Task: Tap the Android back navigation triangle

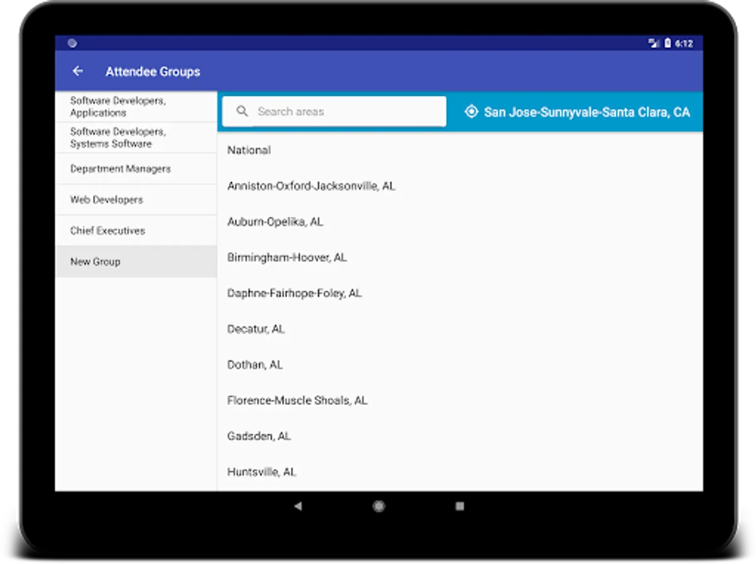Action: tap(298, 506)
